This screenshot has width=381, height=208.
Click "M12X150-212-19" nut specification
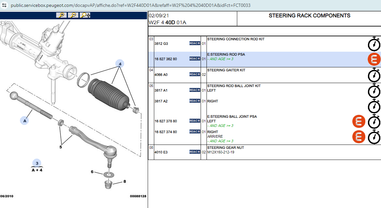[221, 152]
